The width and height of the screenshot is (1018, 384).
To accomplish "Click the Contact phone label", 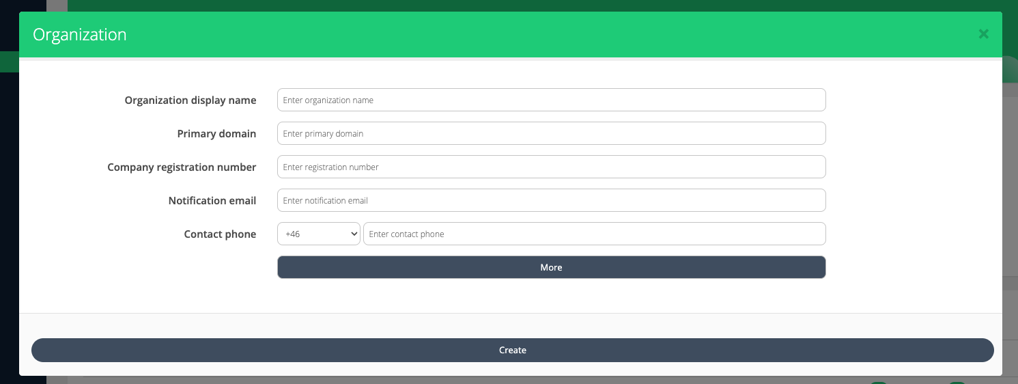I will pyautogui.click(x=220, y=234).
